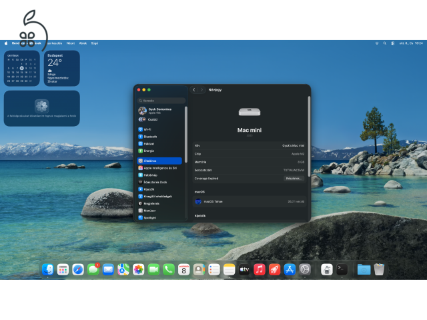The height and width of the screenshot is (320, 427).
Task: Open the Automator-style app icon in Dock
Action: click(327, 269)
